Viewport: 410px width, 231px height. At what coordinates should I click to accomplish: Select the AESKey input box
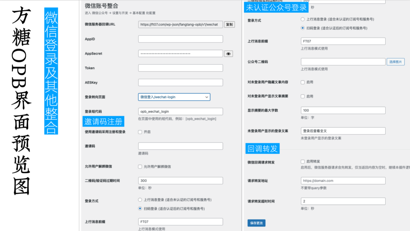click(x=180, y=82)
